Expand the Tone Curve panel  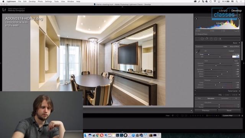[239, 91]
